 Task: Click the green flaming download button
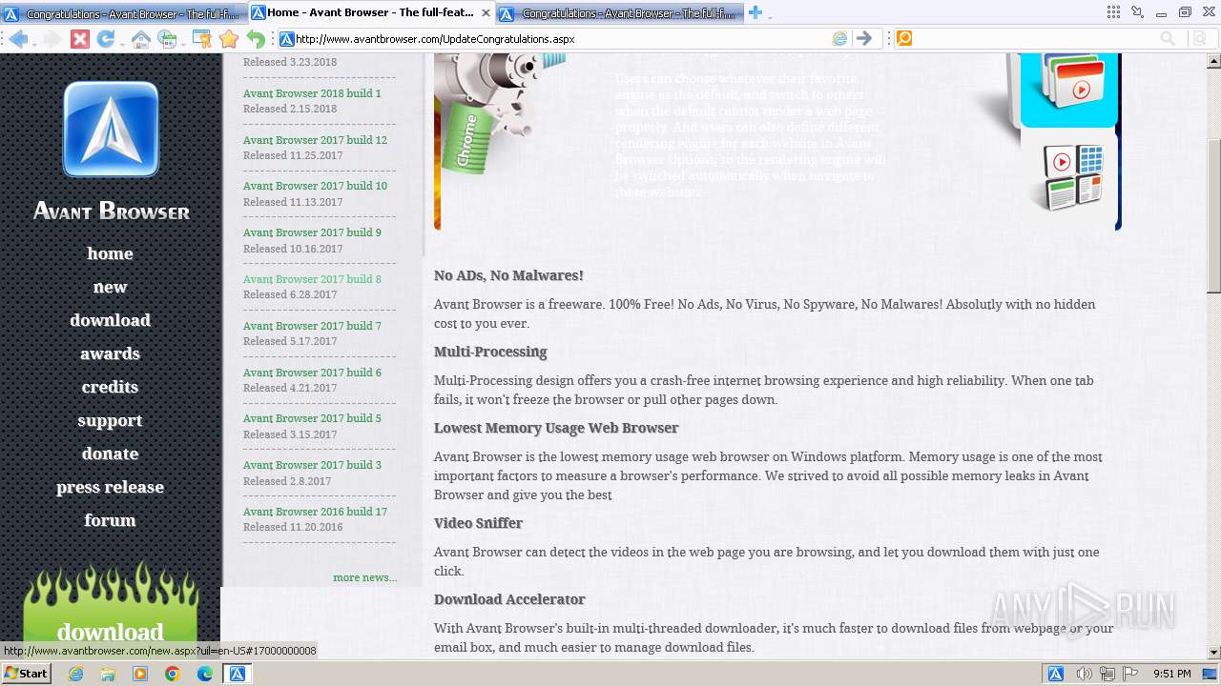tap(110, 610)
